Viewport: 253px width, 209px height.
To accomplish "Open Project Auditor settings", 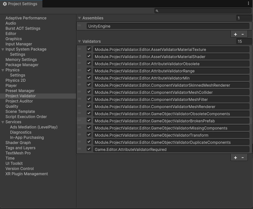I will tap(19, 101).
